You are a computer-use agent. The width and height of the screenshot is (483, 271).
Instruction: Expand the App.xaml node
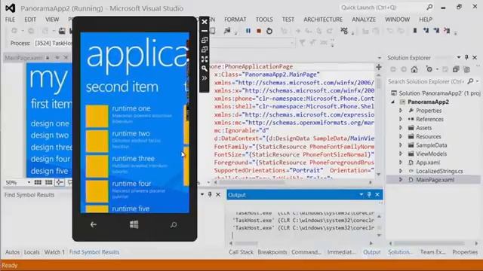(401, 163)
